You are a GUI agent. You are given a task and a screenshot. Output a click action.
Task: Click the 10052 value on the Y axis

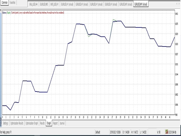click(x=176, y=94)
